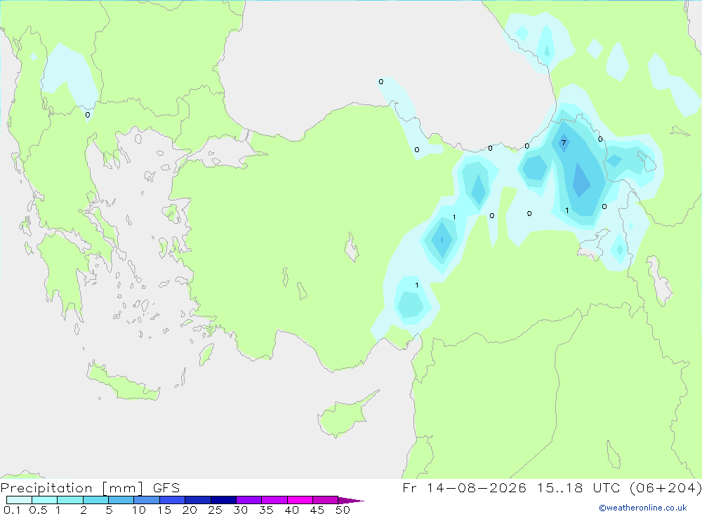Pick the 10–15 mm legend swatch
Screen dimensions: 702x514
[147, 500]
